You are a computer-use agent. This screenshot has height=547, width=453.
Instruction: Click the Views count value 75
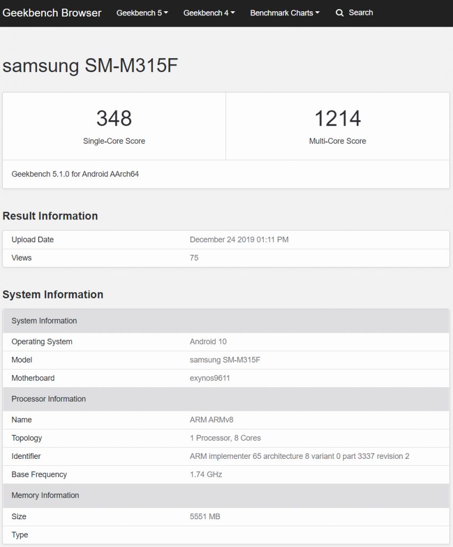tap(194, 258)
